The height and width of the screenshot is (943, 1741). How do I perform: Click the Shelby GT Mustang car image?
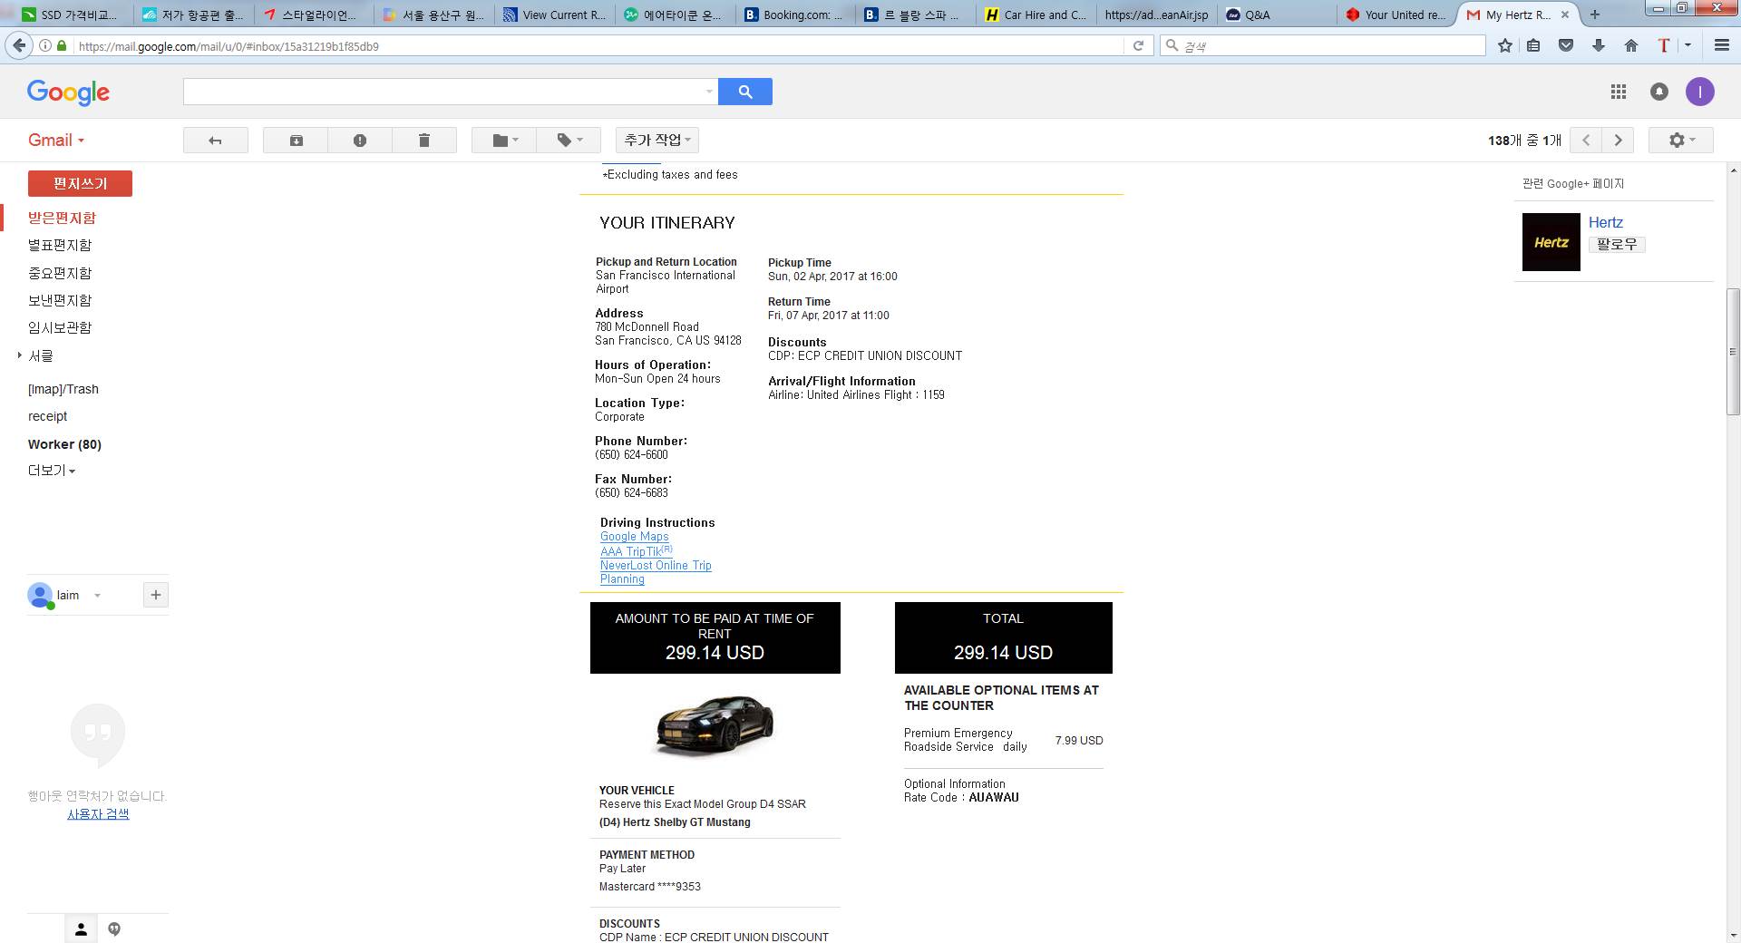tap(715, 725)
